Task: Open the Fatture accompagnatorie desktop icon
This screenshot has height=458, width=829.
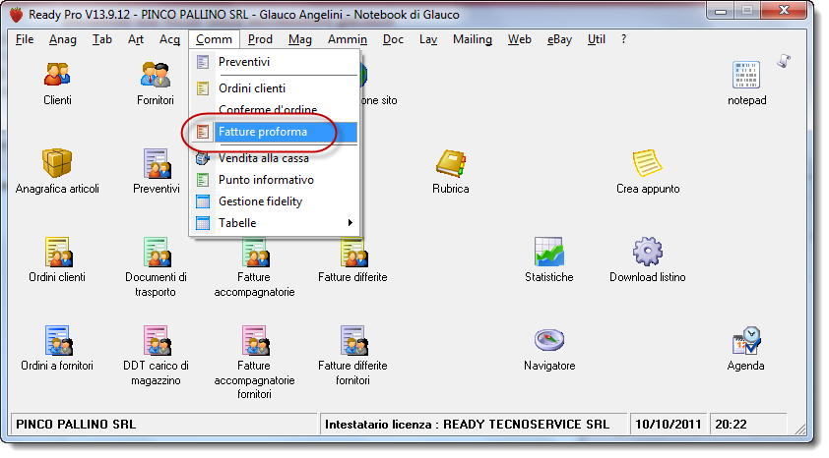Action: [255, 252]
